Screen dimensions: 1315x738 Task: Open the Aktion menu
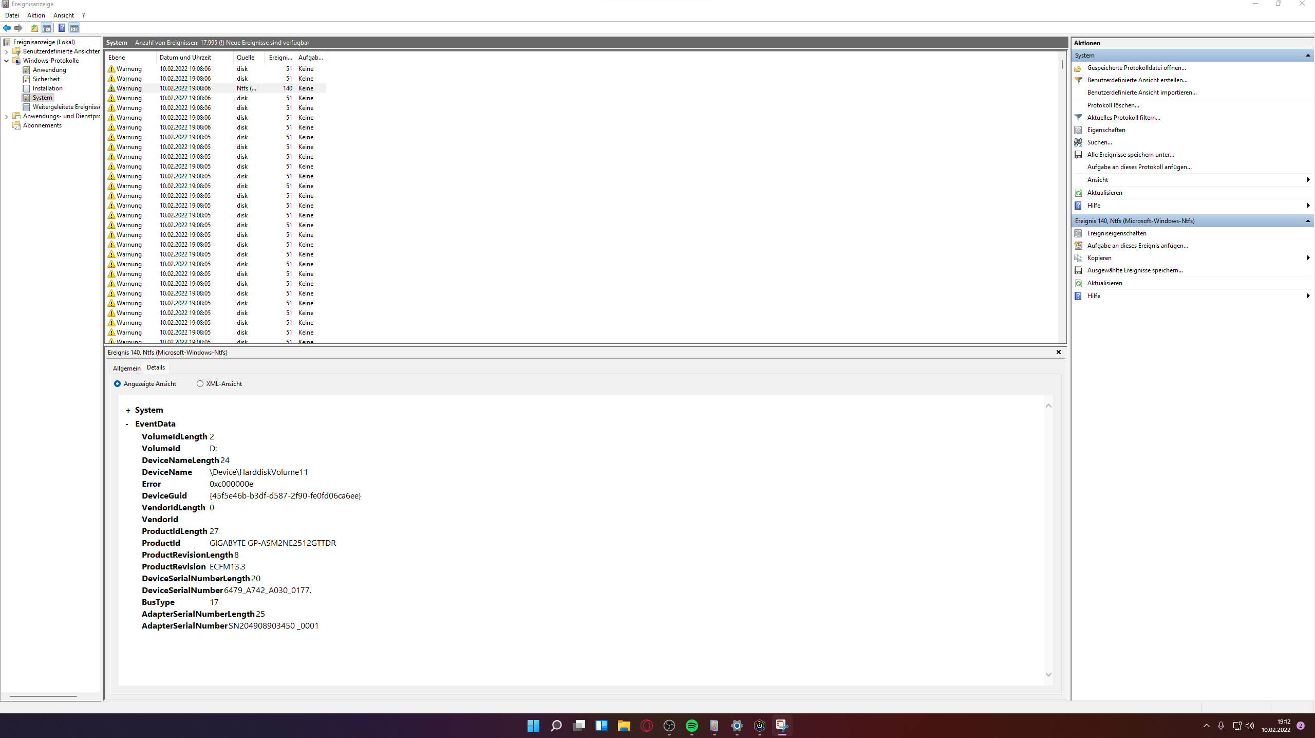36,15
